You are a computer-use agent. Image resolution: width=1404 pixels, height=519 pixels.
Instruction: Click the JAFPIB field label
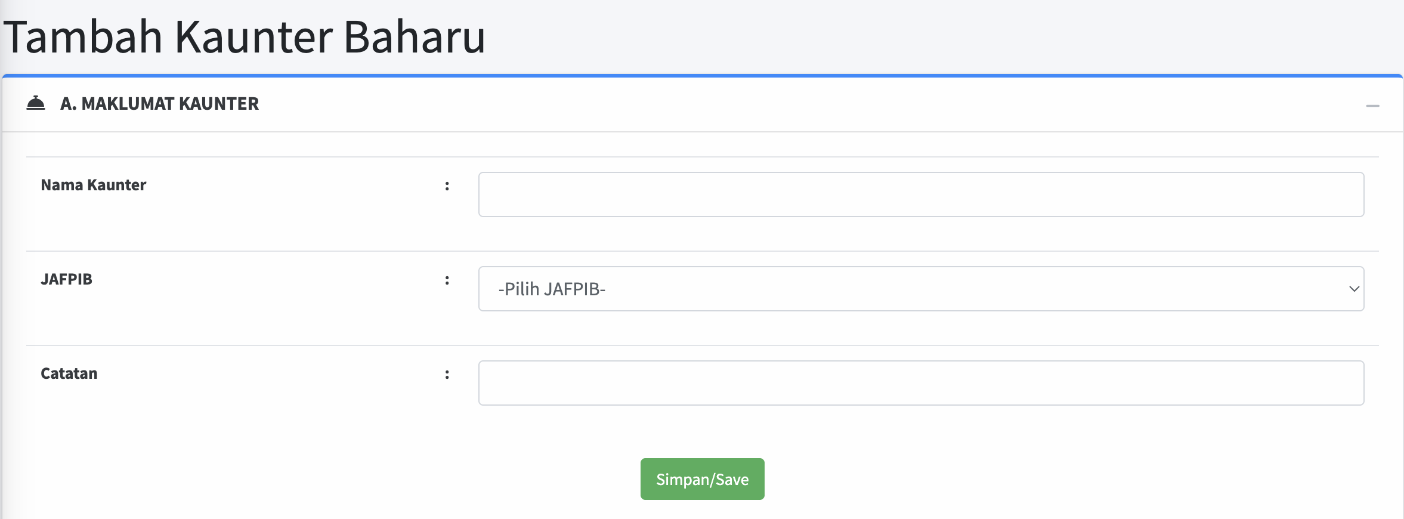pyautogui.click(x=66, y=279)
